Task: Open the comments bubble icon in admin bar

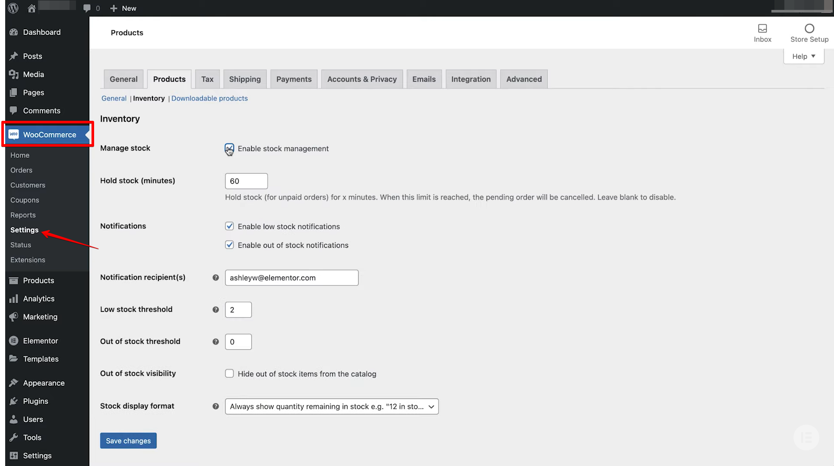Action: tap(87, 8)
